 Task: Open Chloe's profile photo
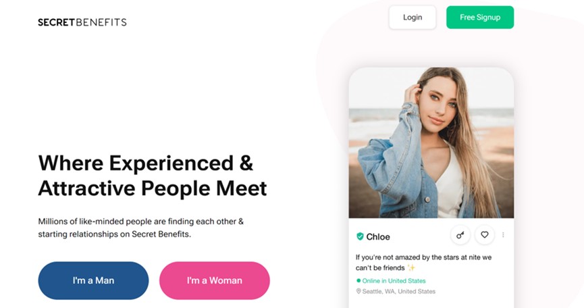(431, 143)
